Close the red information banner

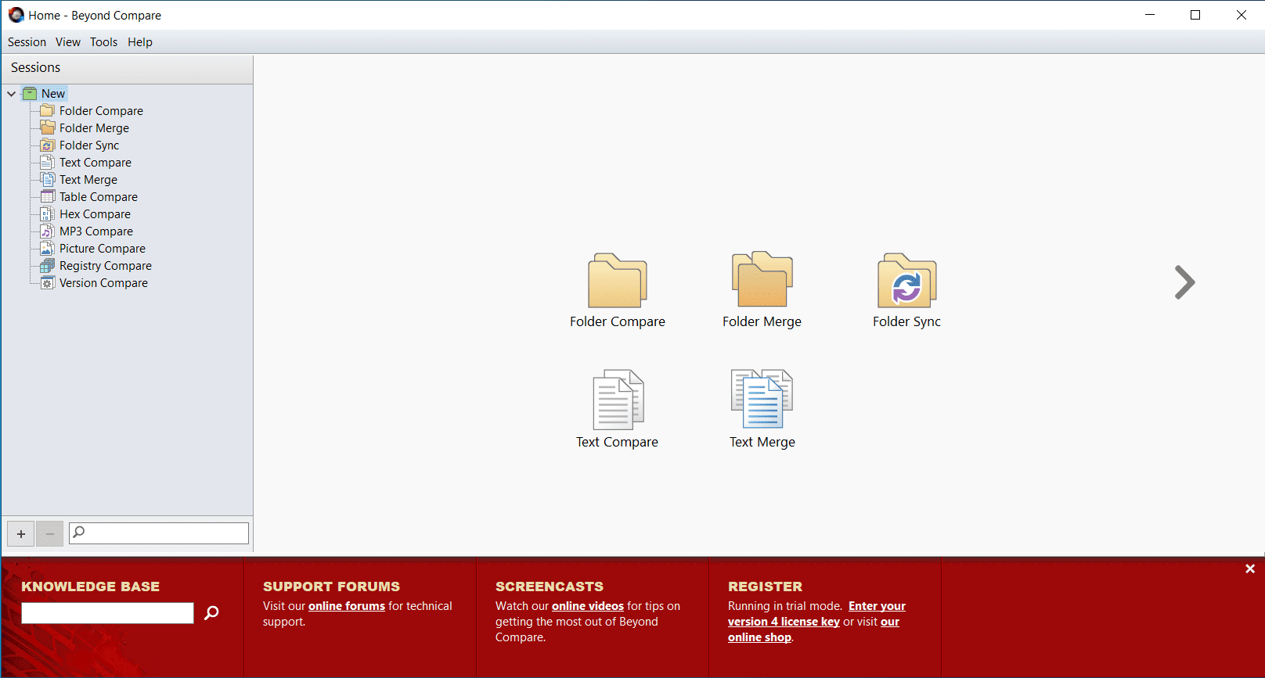pos(1250,569)
